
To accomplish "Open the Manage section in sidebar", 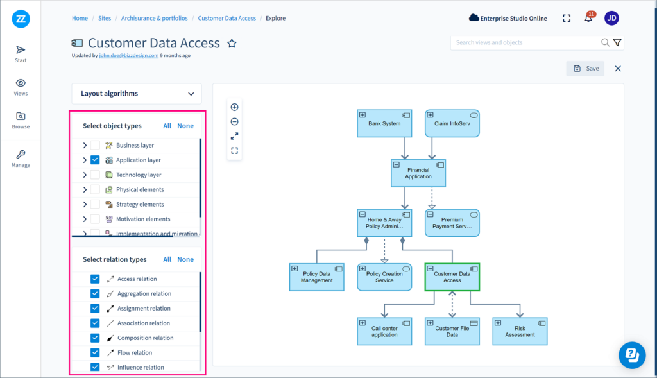I will 21,159.
